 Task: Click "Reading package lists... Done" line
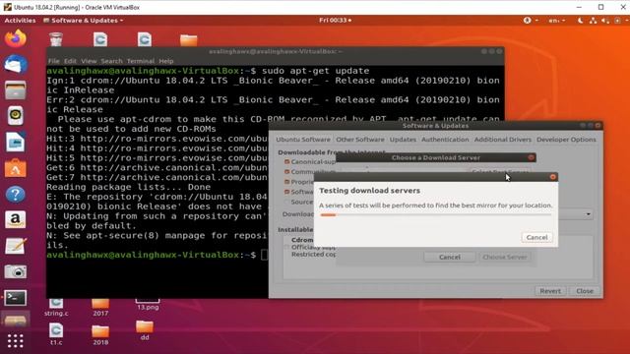[x=128, y=187]
